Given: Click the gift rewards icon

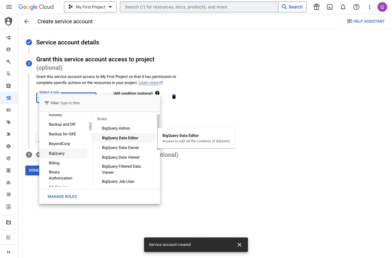Looking at the screenshot, I should [x=316, y=7].
